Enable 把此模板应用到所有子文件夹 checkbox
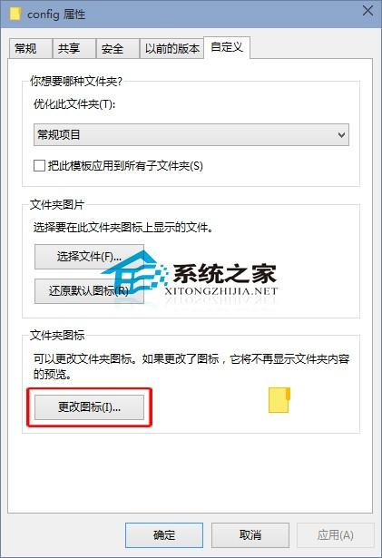This screenshot has width=382, height=558. tap(39, 165)
